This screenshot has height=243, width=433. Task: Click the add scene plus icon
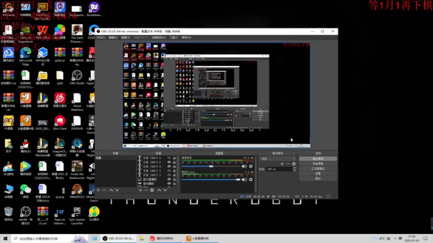(98, 190)
